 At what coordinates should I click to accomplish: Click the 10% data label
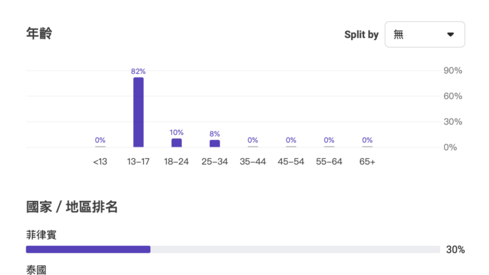pos(177,132)
